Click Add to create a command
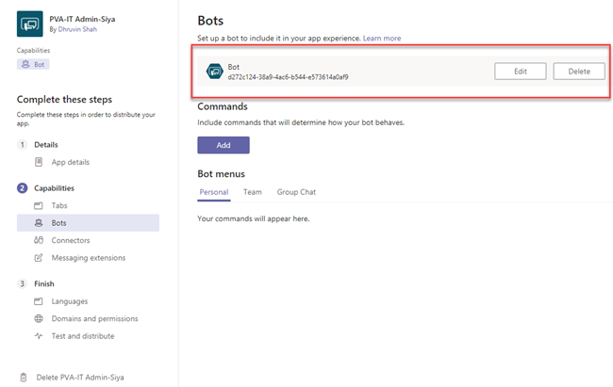Screen dimensions: 613x387 pos(224,145)
